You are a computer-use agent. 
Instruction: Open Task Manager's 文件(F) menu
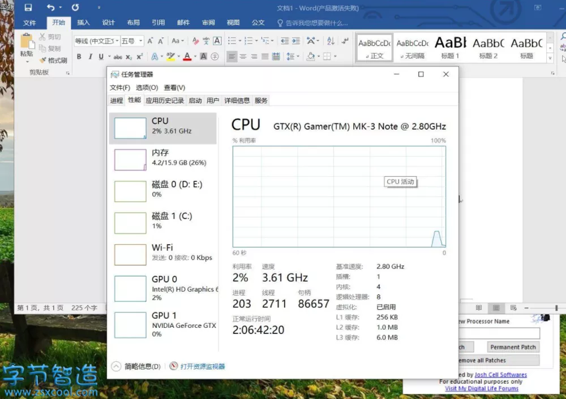(x=120, y=88)
